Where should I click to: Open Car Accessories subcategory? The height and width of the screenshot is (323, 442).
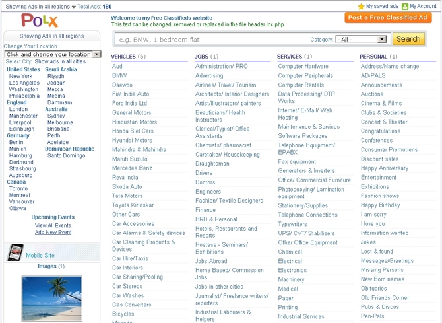click(x=133, y=224)
